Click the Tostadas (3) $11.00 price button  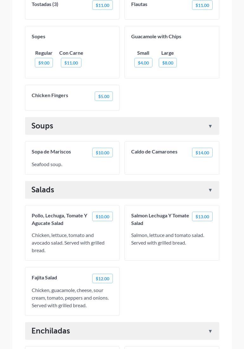pos(102,5)
